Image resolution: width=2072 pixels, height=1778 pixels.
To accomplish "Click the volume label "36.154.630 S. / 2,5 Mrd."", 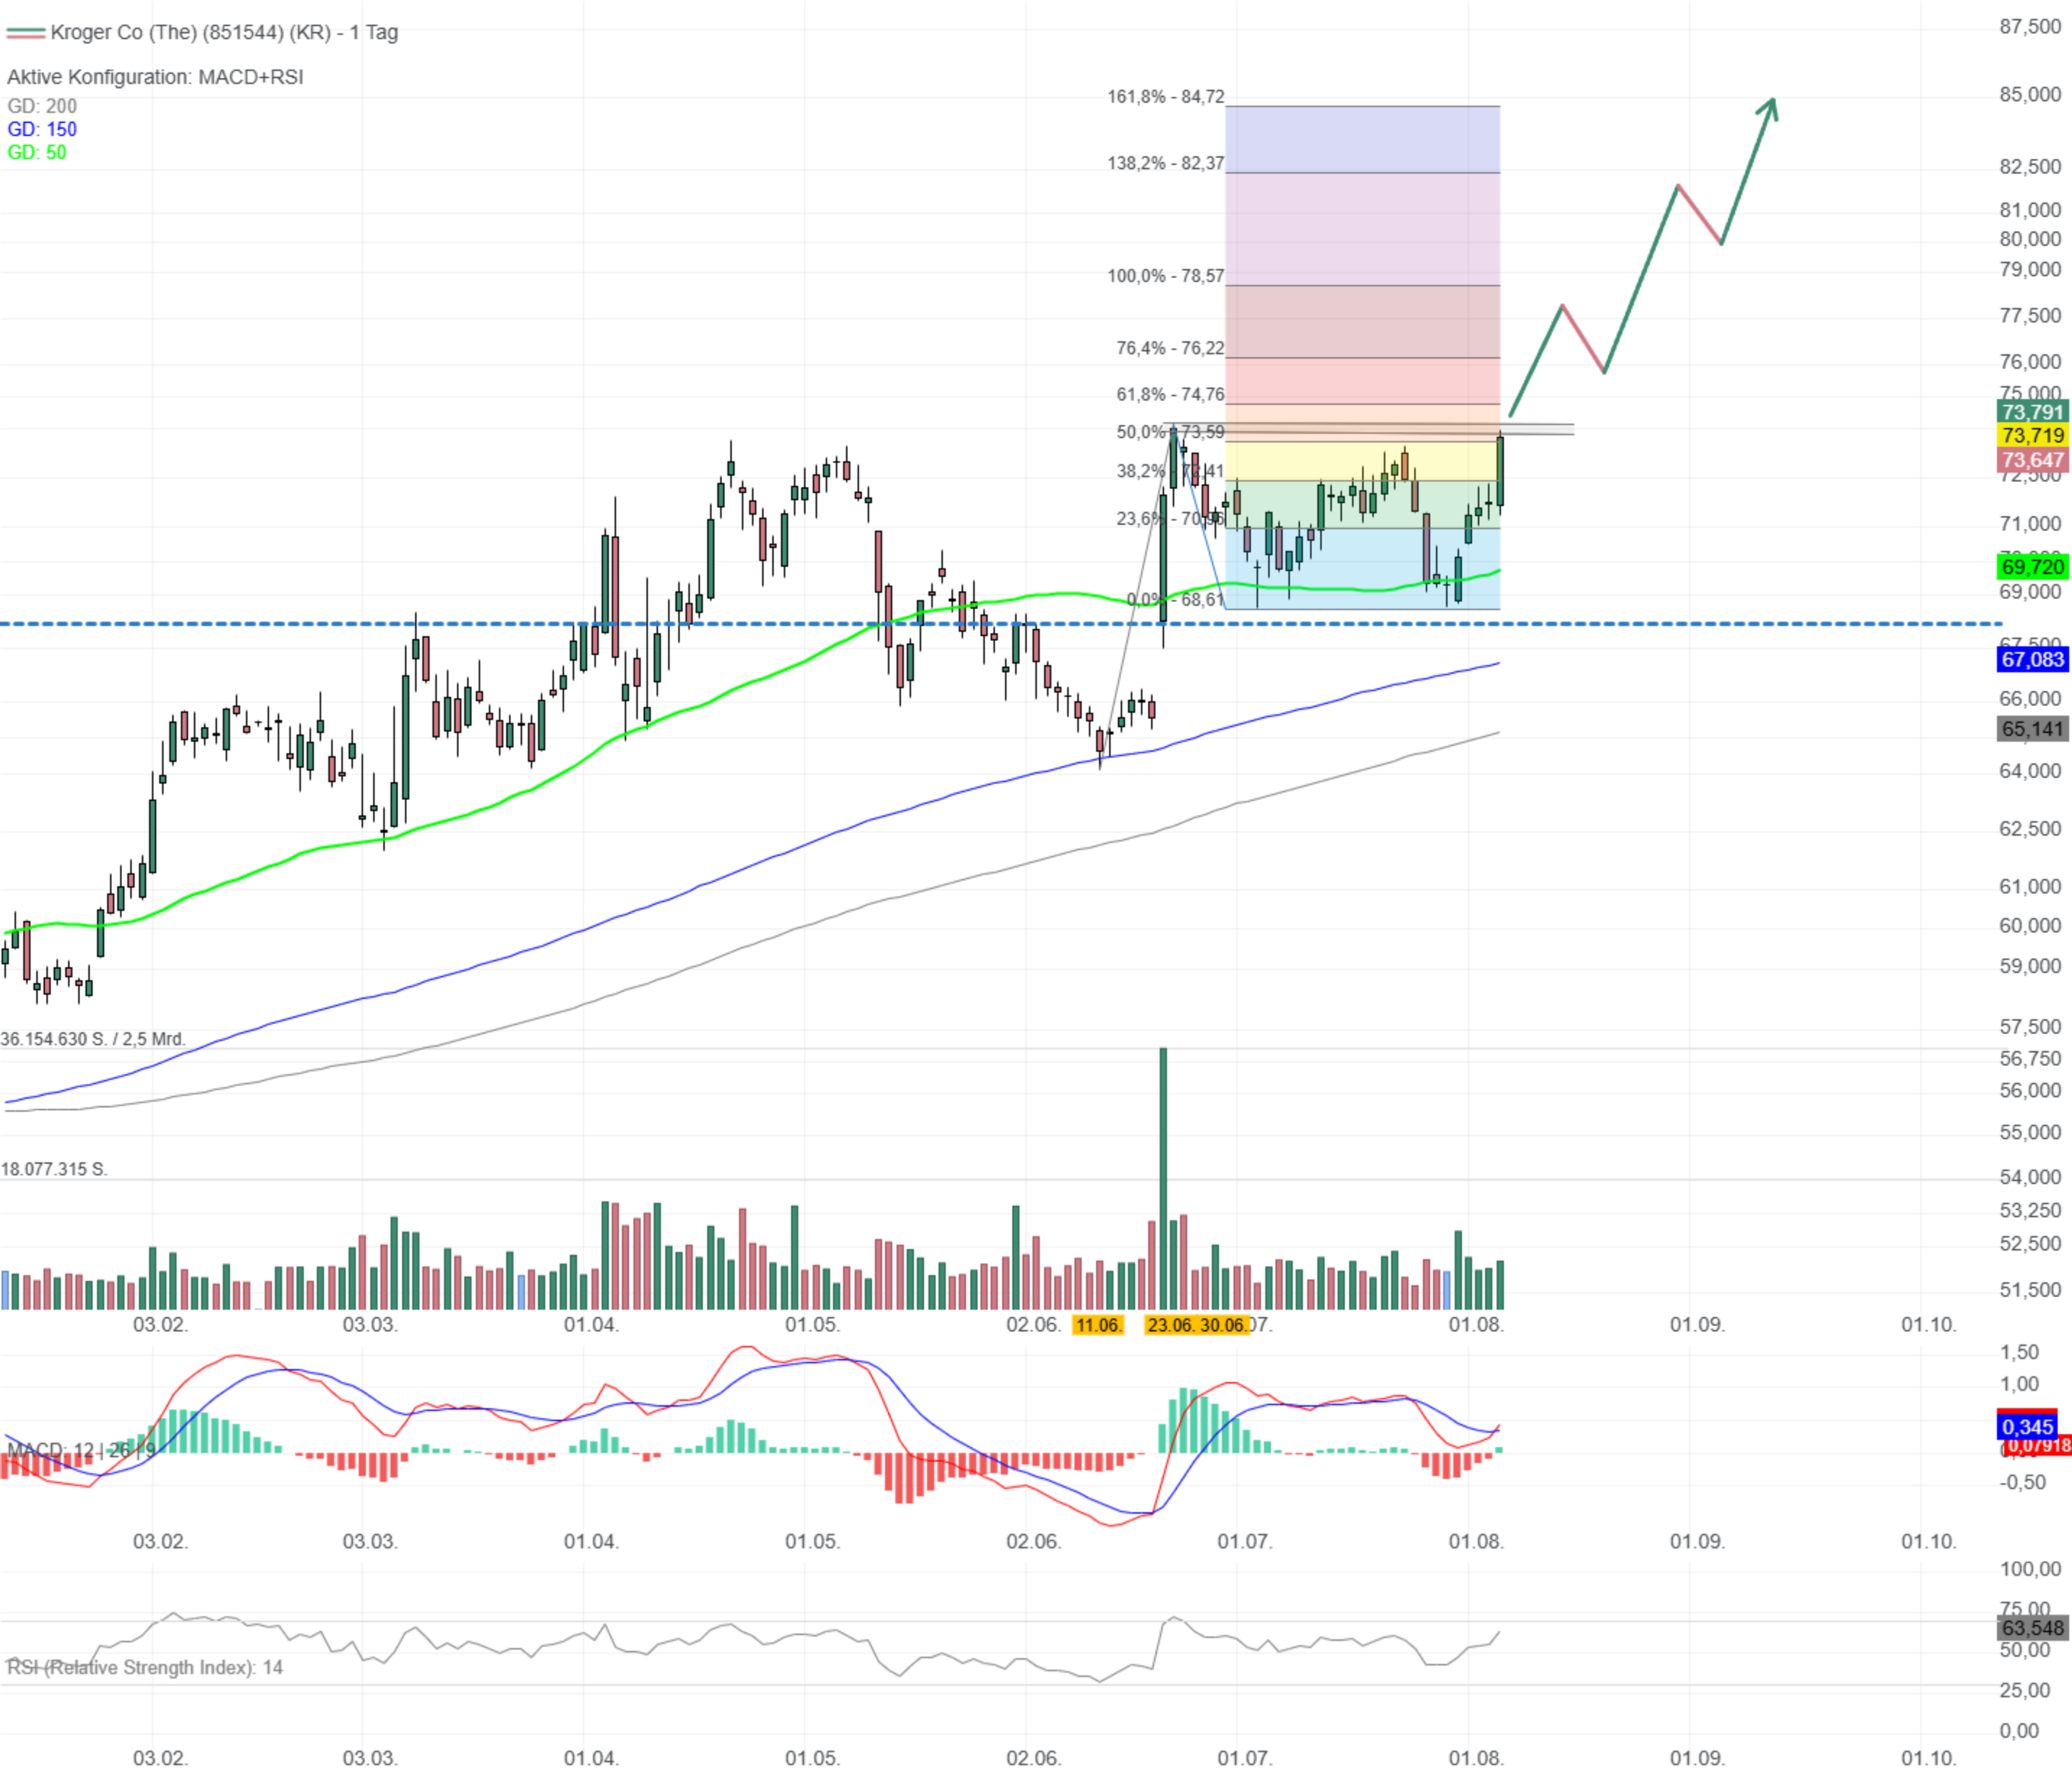I will tap(93, 1039).
